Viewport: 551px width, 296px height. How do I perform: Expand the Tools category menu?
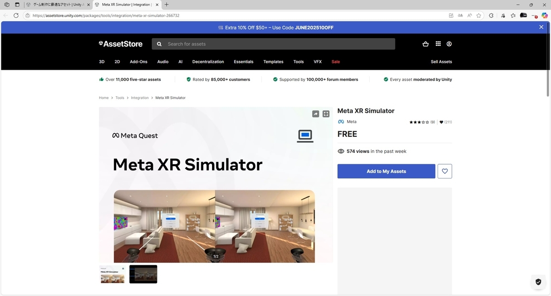[x=298, y=61]
